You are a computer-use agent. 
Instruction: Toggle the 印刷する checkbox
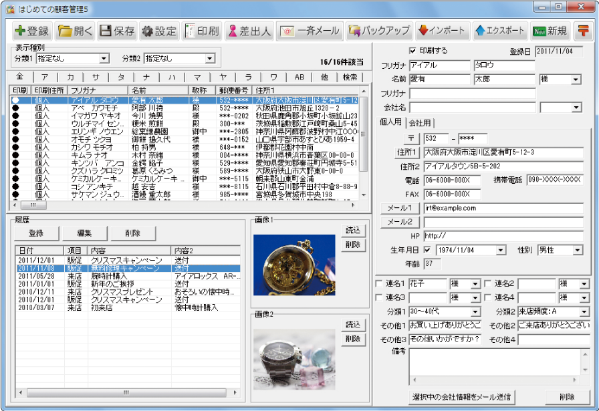pos(412,51)
